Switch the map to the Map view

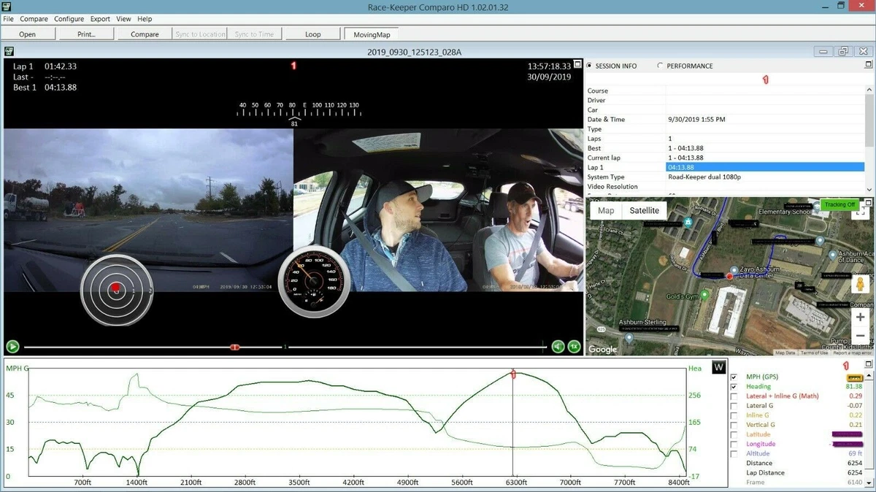pos(606,210)
